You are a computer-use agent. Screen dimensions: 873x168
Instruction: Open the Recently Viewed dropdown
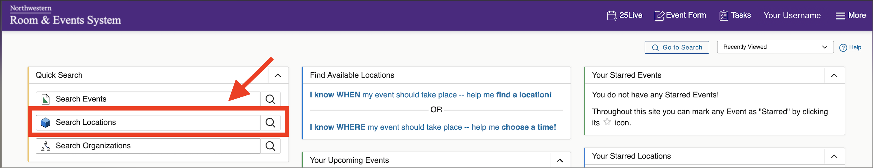[775, 47]
